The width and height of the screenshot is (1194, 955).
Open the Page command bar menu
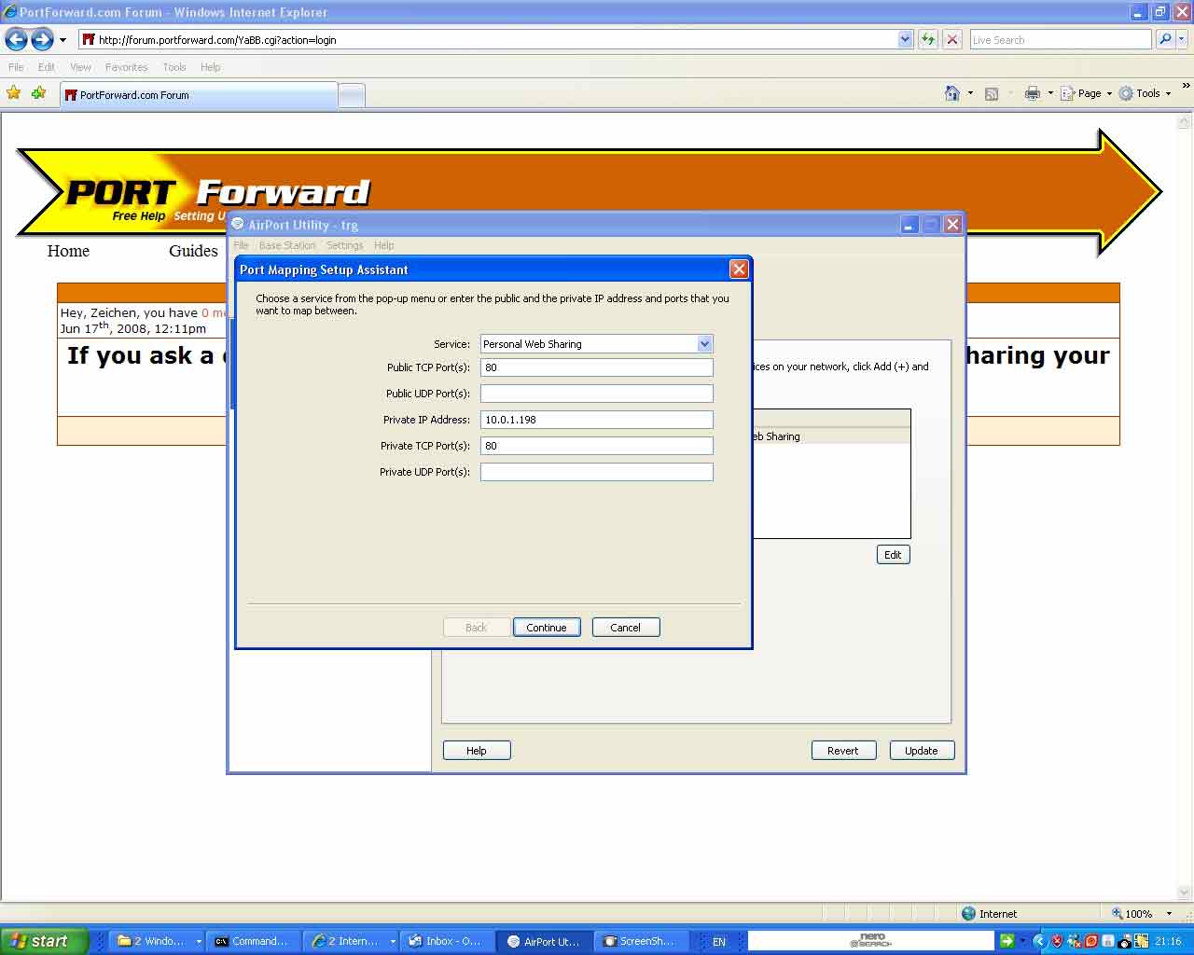tap(1087, 93)
